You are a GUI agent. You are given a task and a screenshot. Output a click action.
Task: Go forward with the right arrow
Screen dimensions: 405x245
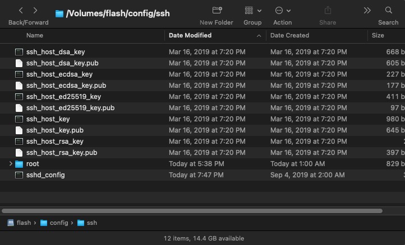pyautogui.click(x=35, y=11)
